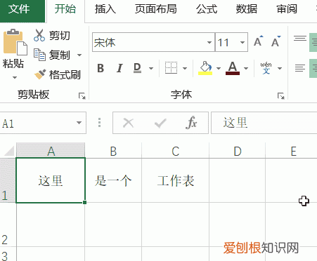Switch to the 插入 ribbon tab
Image resolution: width=317 pixels, height=261 pixels.
[105, 9]
